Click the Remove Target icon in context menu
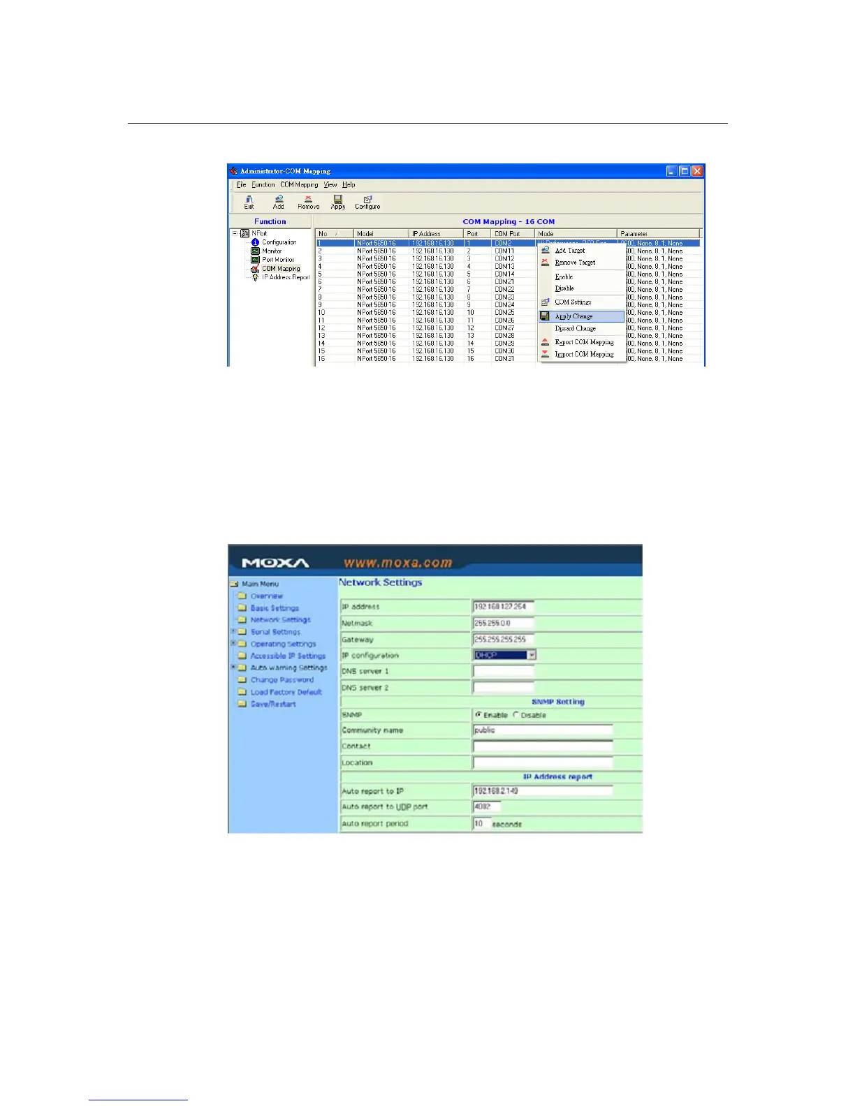855x1106 pixels. pyautogui.click(x=546, y=263)
